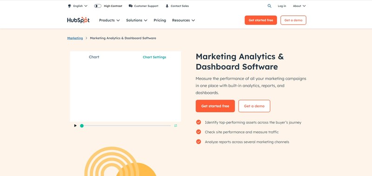This screenshot has height=176, width=372.
Task: Expand the Products menu
Action: click(109, 20)
